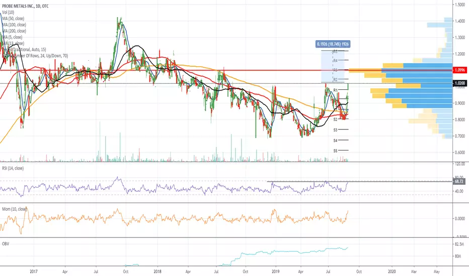Click the S3 pivot level label

pos(335,130)
